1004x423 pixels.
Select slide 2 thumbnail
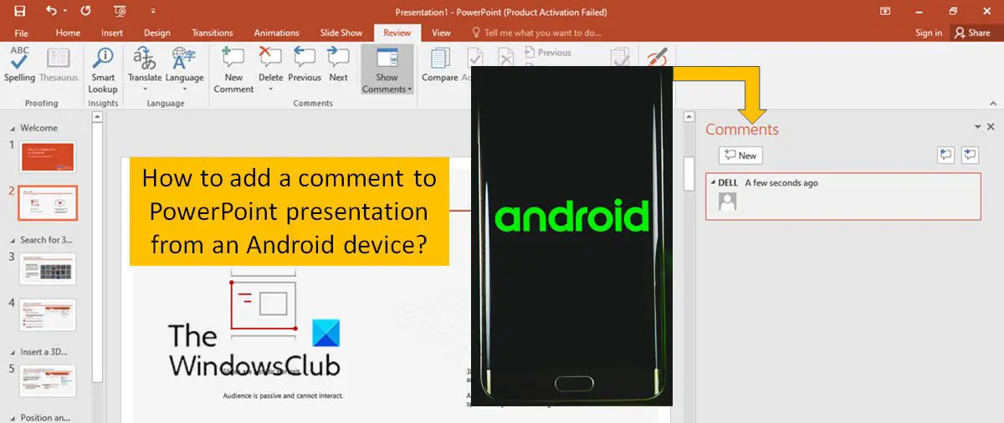[x=48, y=203]
